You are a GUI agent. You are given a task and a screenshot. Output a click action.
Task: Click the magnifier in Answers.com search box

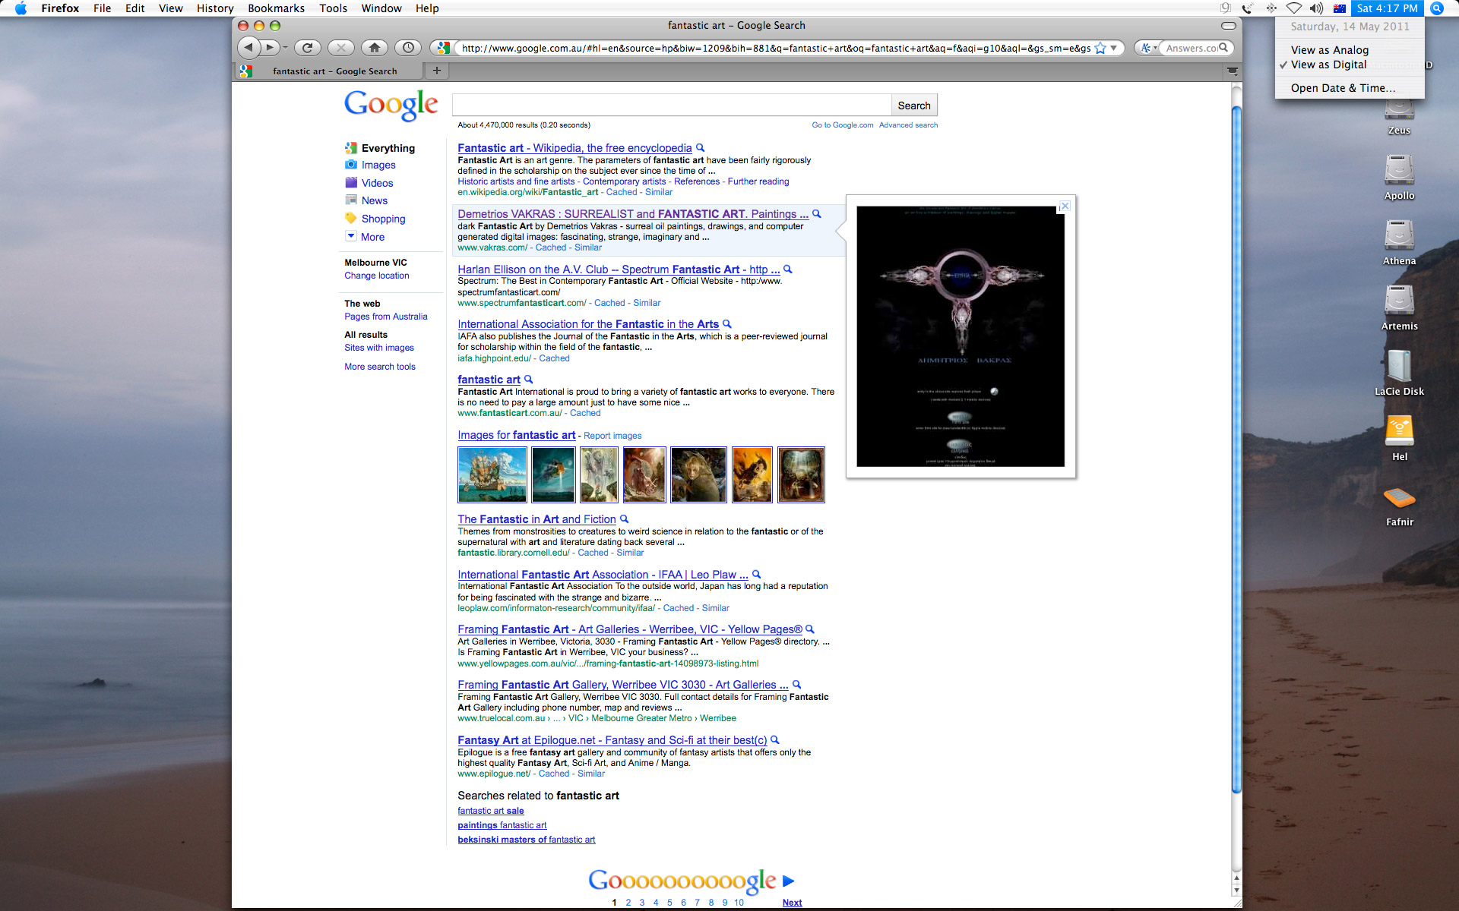(1223, 47)
